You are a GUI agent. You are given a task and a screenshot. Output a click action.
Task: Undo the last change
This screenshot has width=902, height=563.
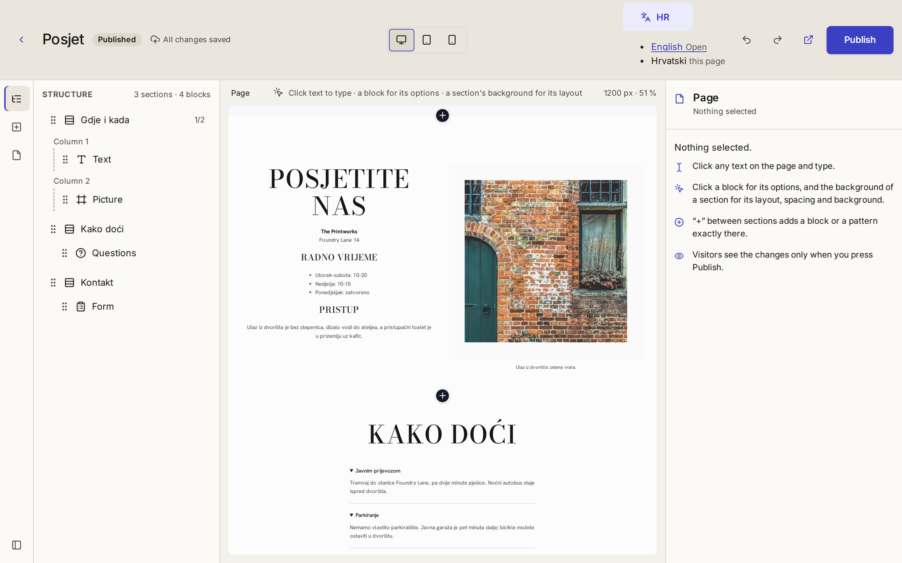[x=746, y=40]
